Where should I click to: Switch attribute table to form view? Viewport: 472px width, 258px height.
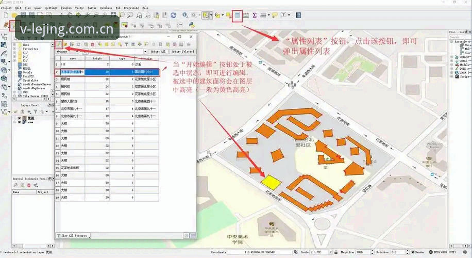click(187, 236)
